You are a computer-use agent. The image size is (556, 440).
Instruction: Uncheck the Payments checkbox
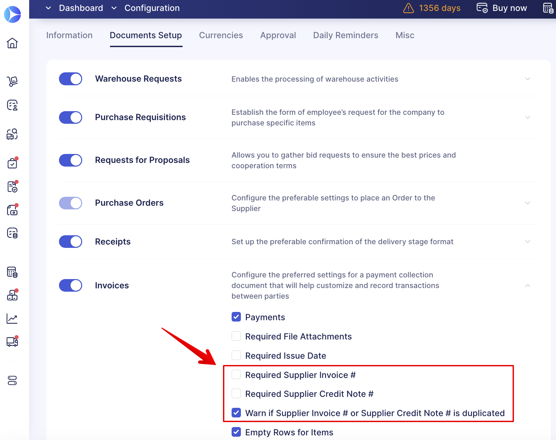tap(236, 317)
